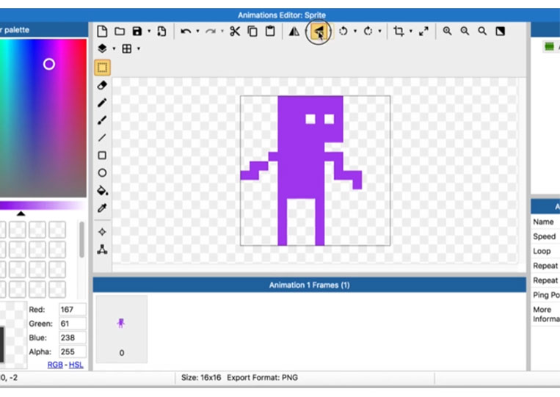This screenshot has width=560, height=397.
Task: Redo the last undone action
Action: 211,32
